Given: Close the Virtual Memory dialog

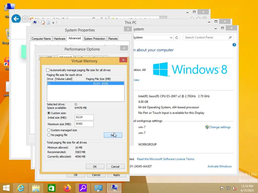Looking at the screenshot, I should coord(123,60).
